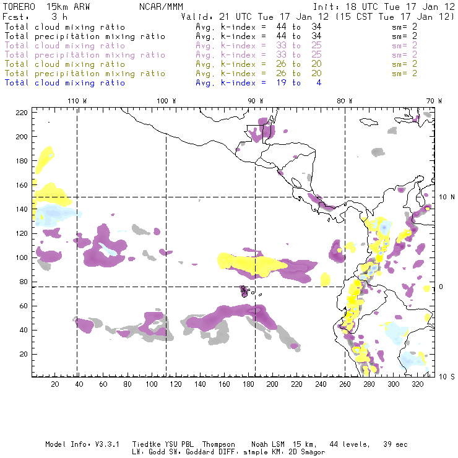Click olive "sm= 2" on the precipitation row
The width and height of the screenshot is (458, 458).
click(405, 74)
